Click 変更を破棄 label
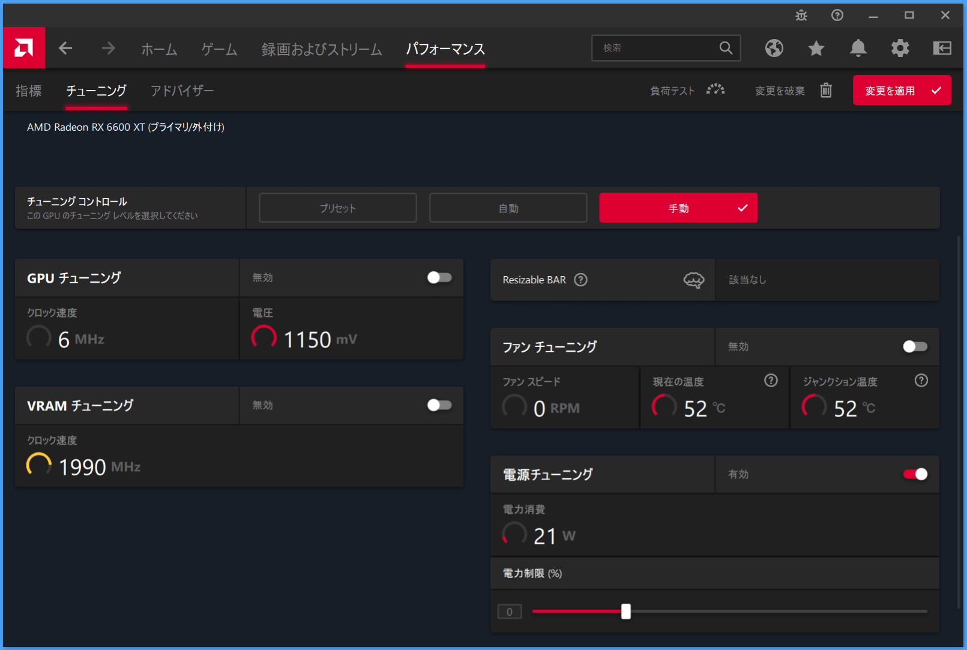This screenshot has height=650, width=967. (x=780, y=91)
